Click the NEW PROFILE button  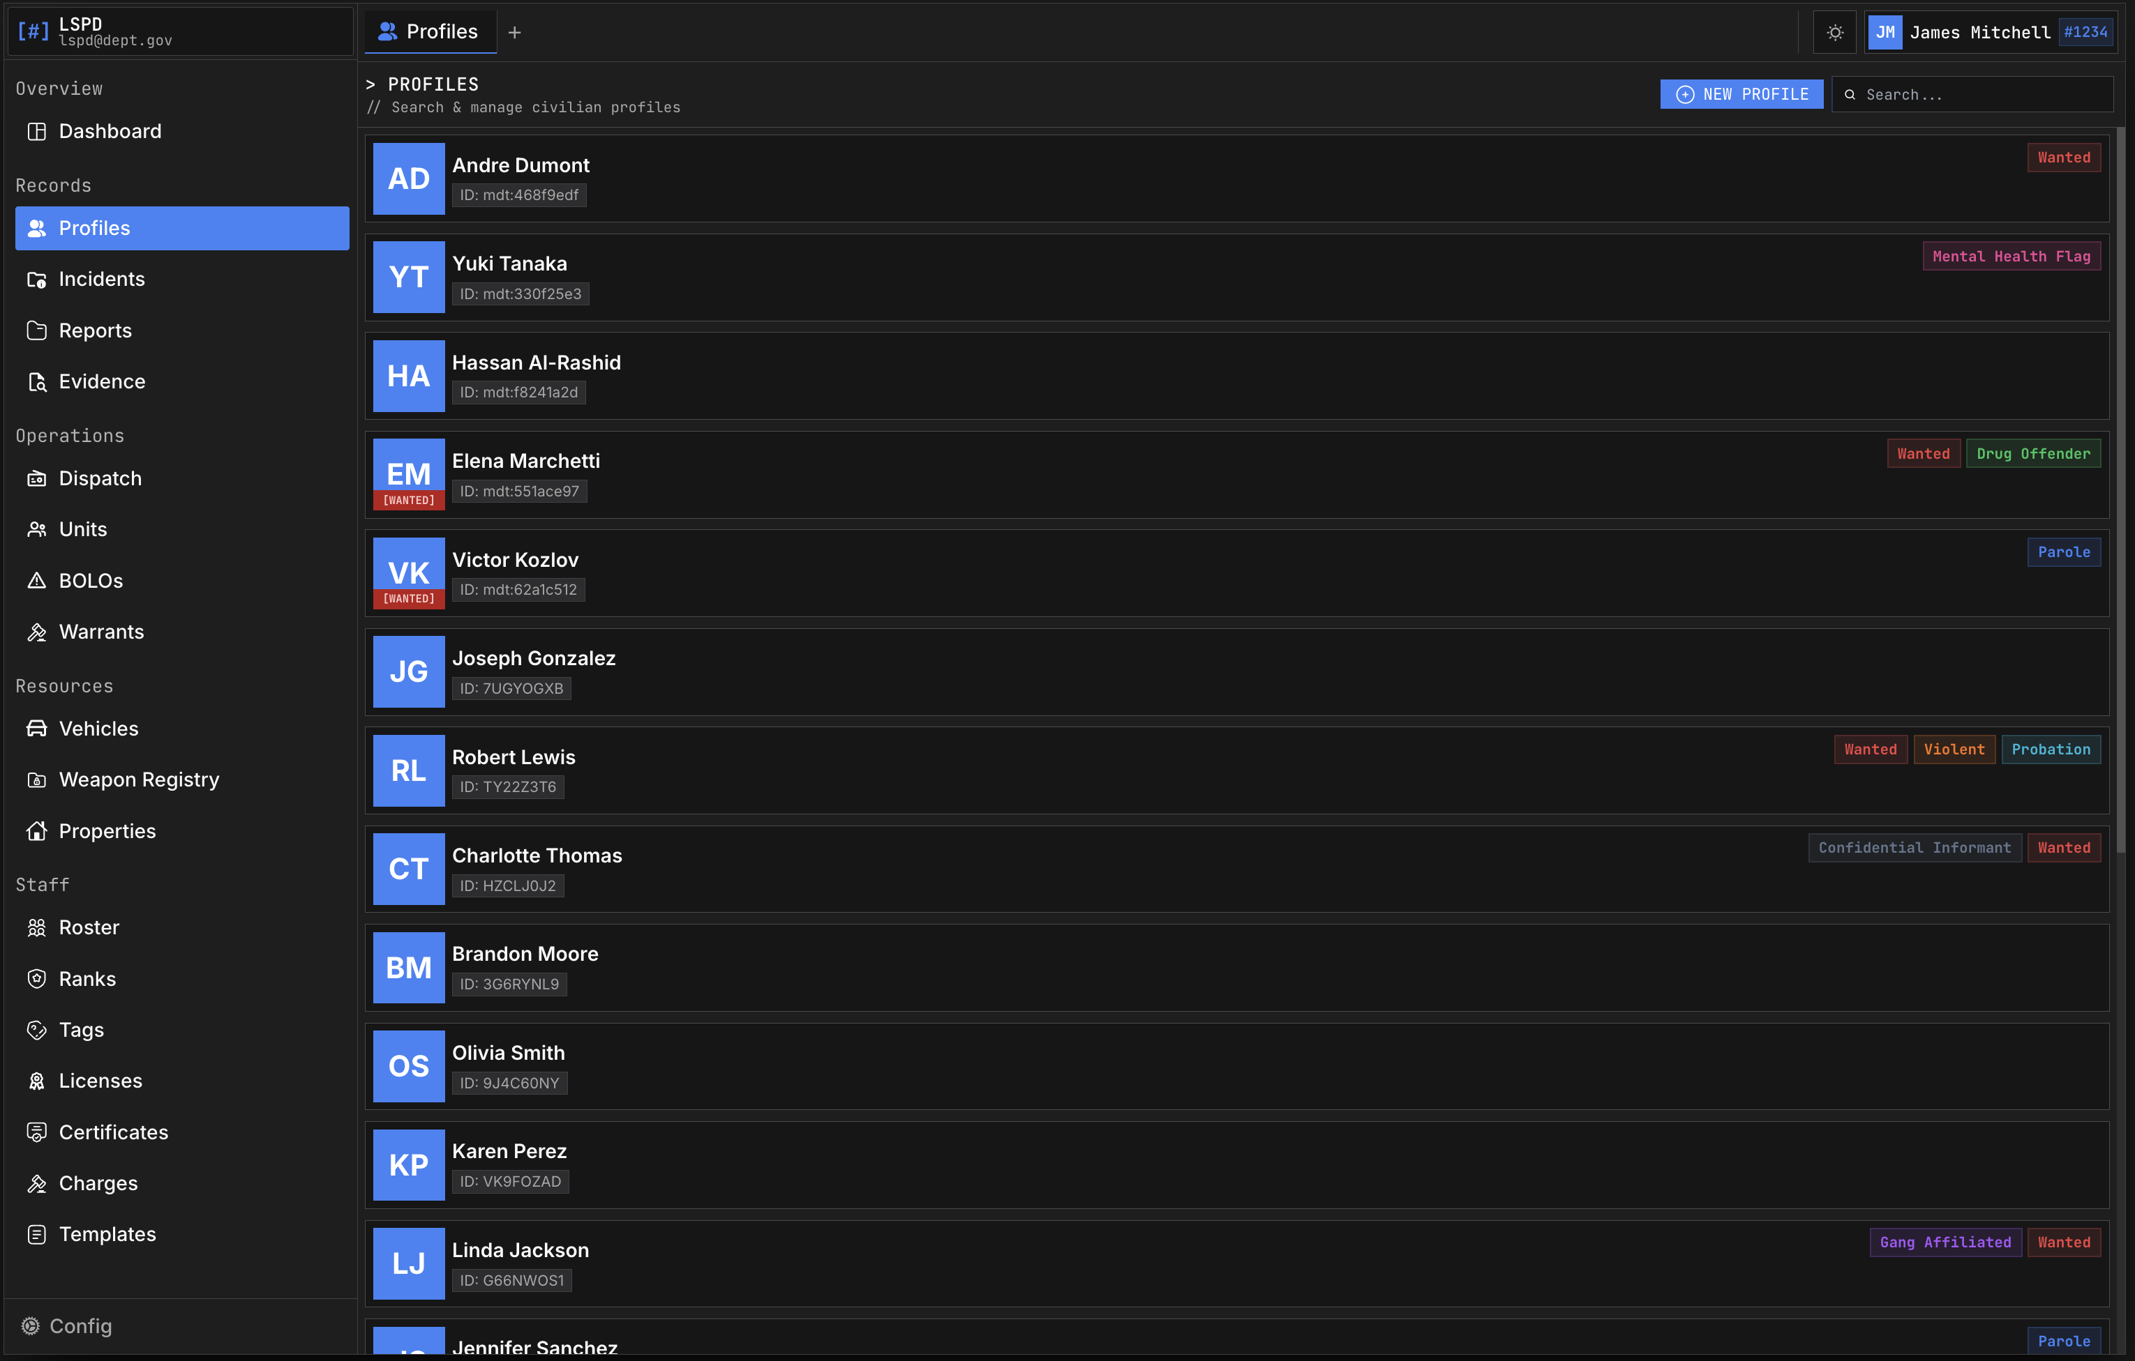tap(1741, 94)
